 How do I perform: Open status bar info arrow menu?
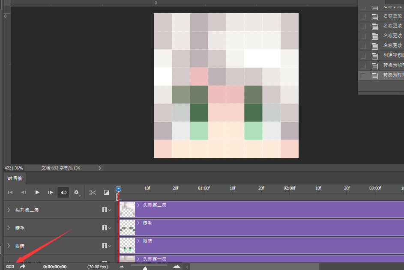100,168
